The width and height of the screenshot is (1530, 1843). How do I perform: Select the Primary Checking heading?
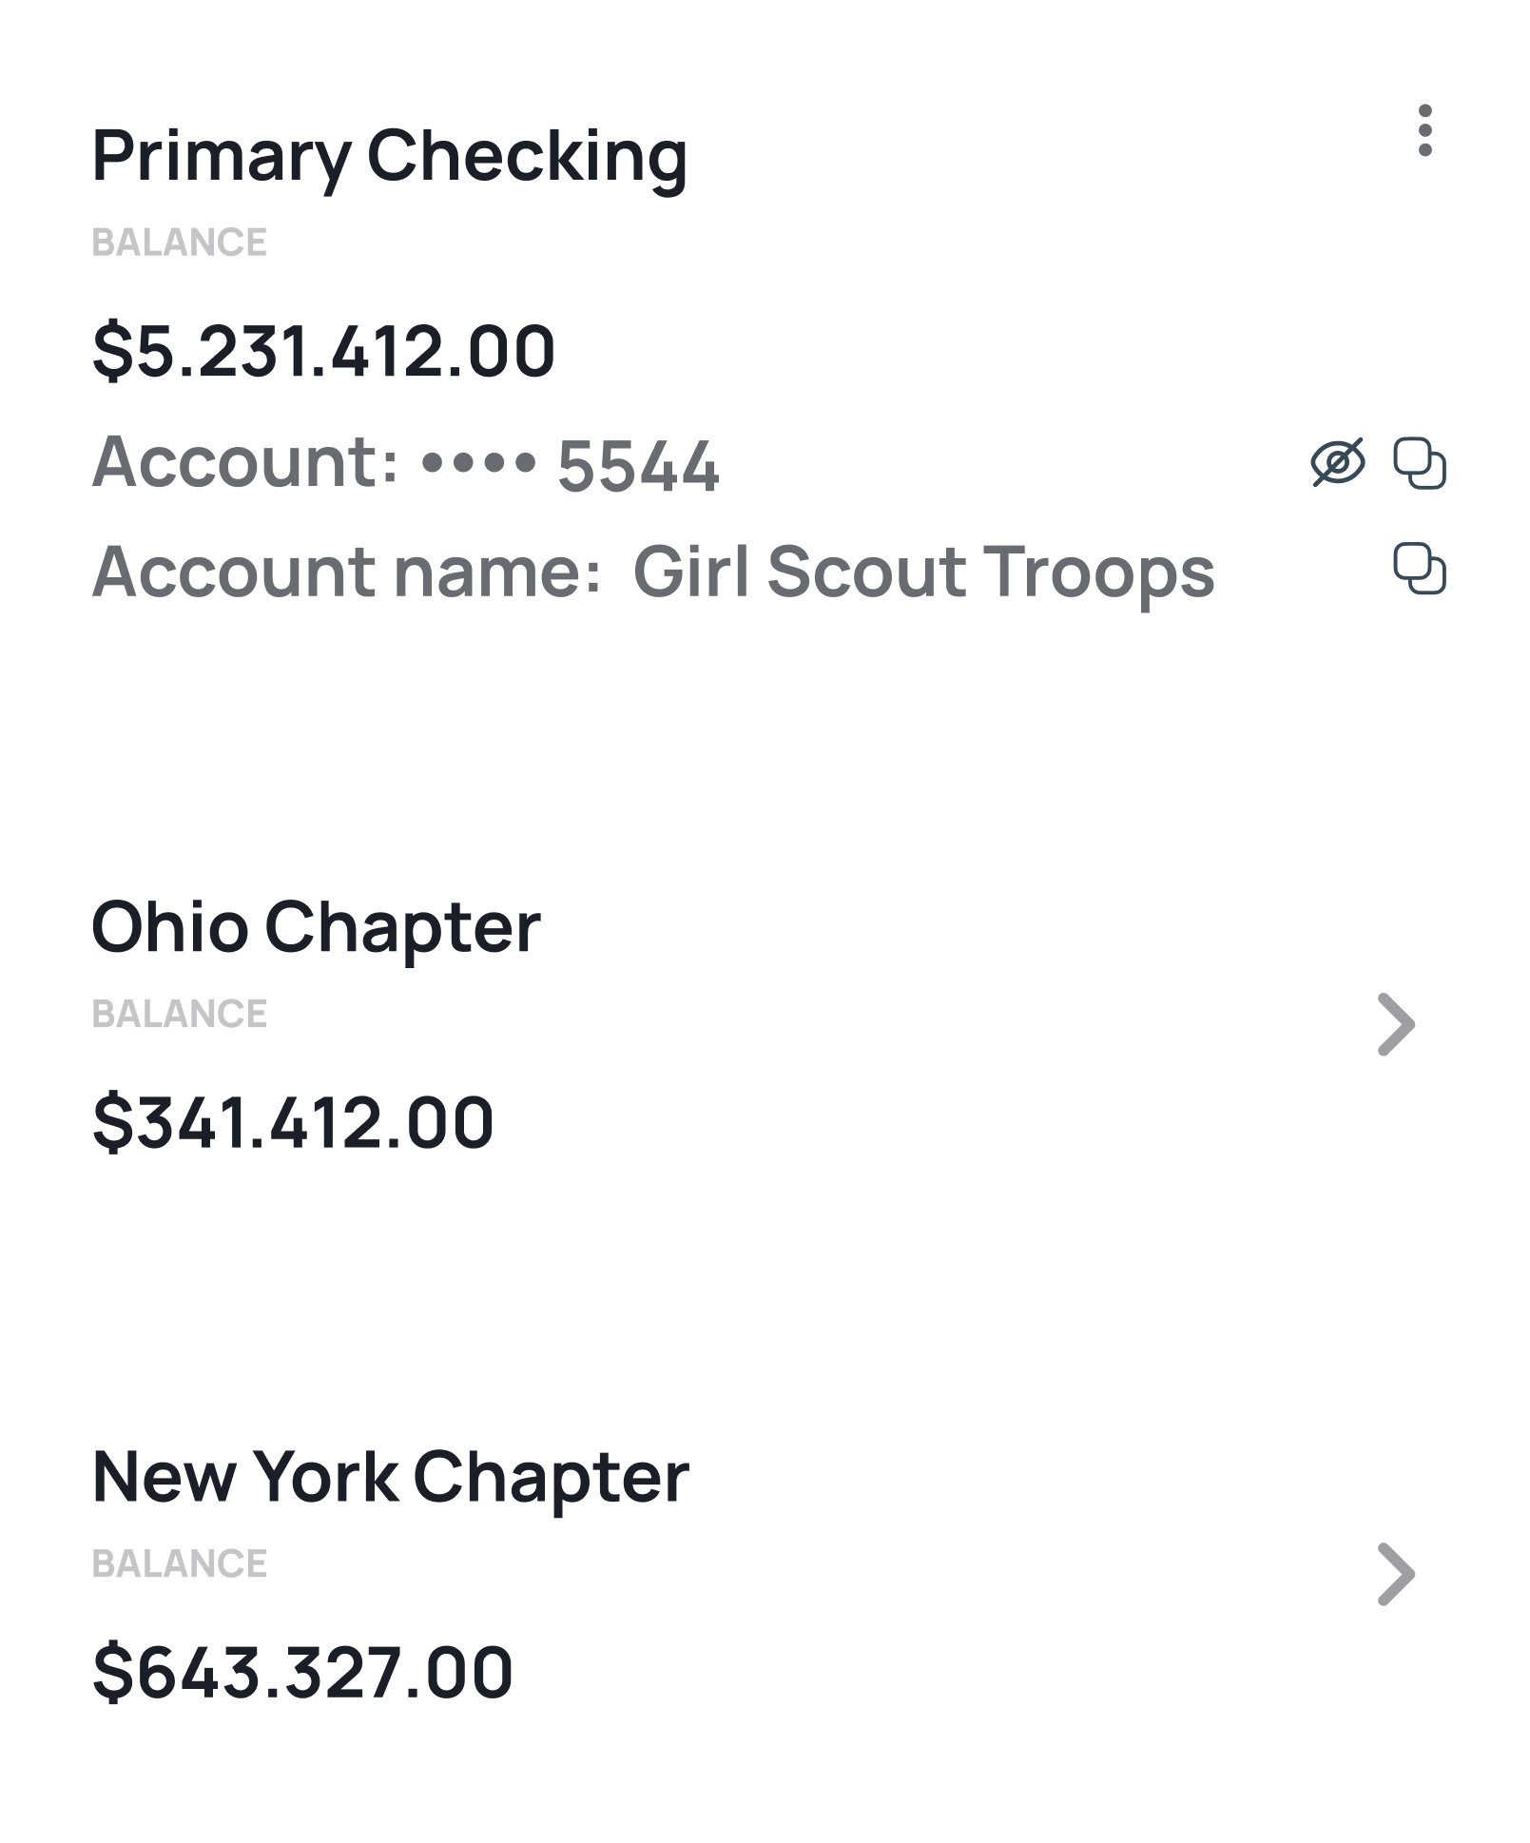(x=389, y=157)
